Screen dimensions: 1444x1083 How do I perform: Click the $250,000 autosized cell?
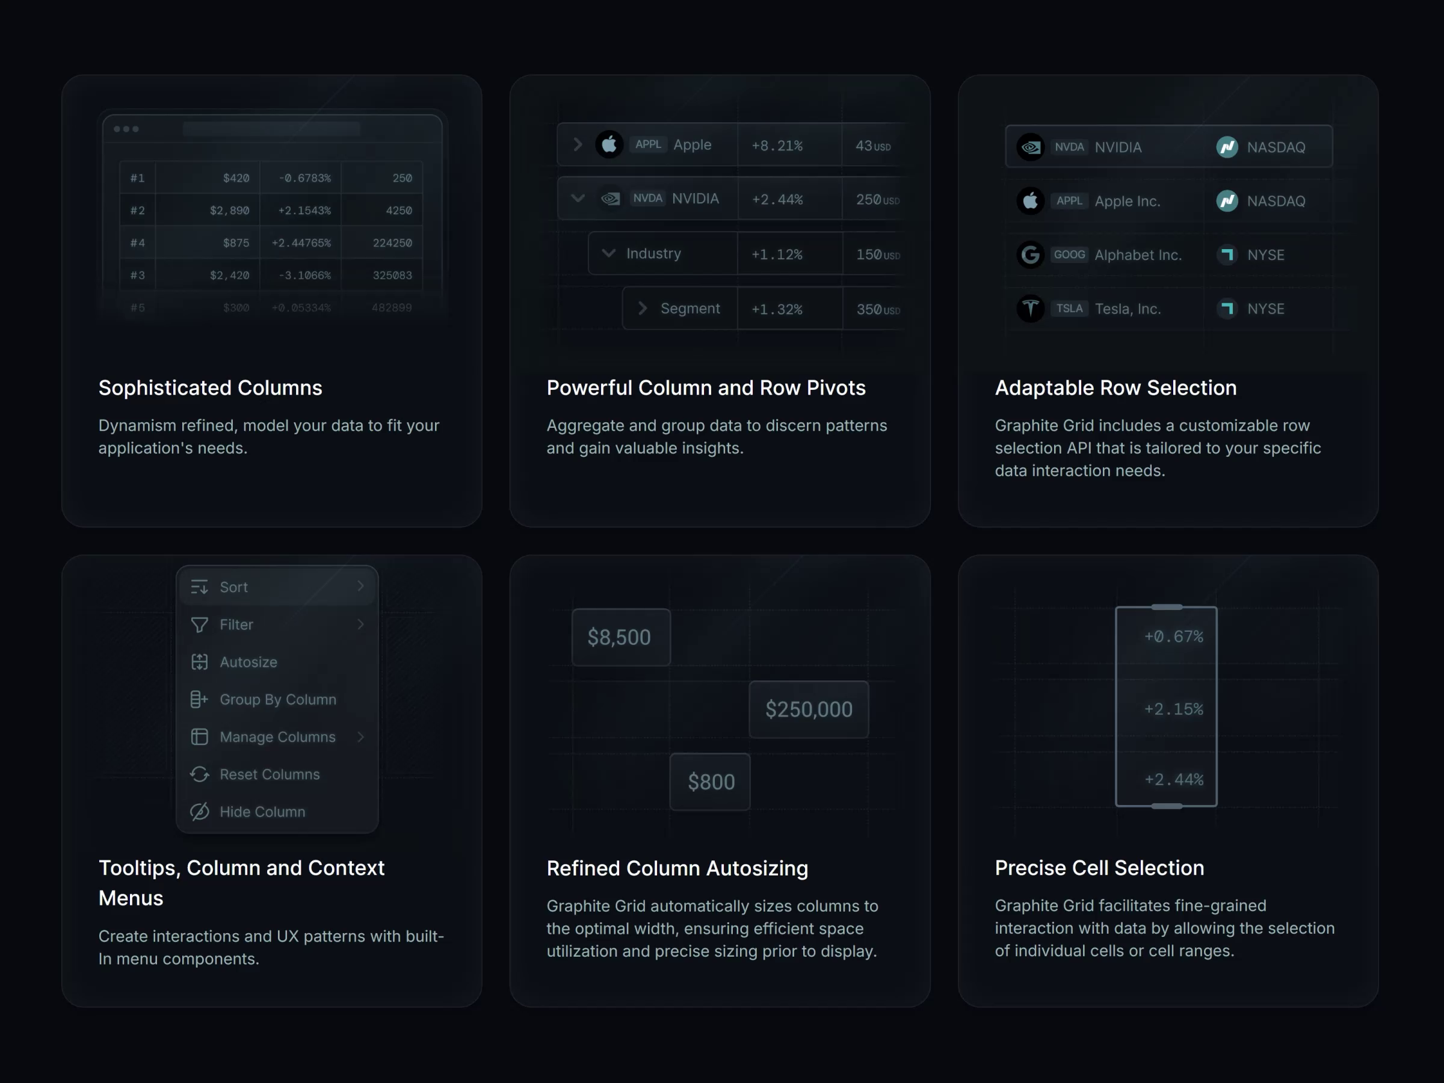point(808,709)
